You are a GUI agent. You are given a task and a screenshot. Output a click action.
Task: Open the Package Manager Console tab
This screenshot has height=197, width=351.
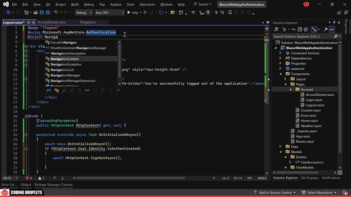pos(53,185)
